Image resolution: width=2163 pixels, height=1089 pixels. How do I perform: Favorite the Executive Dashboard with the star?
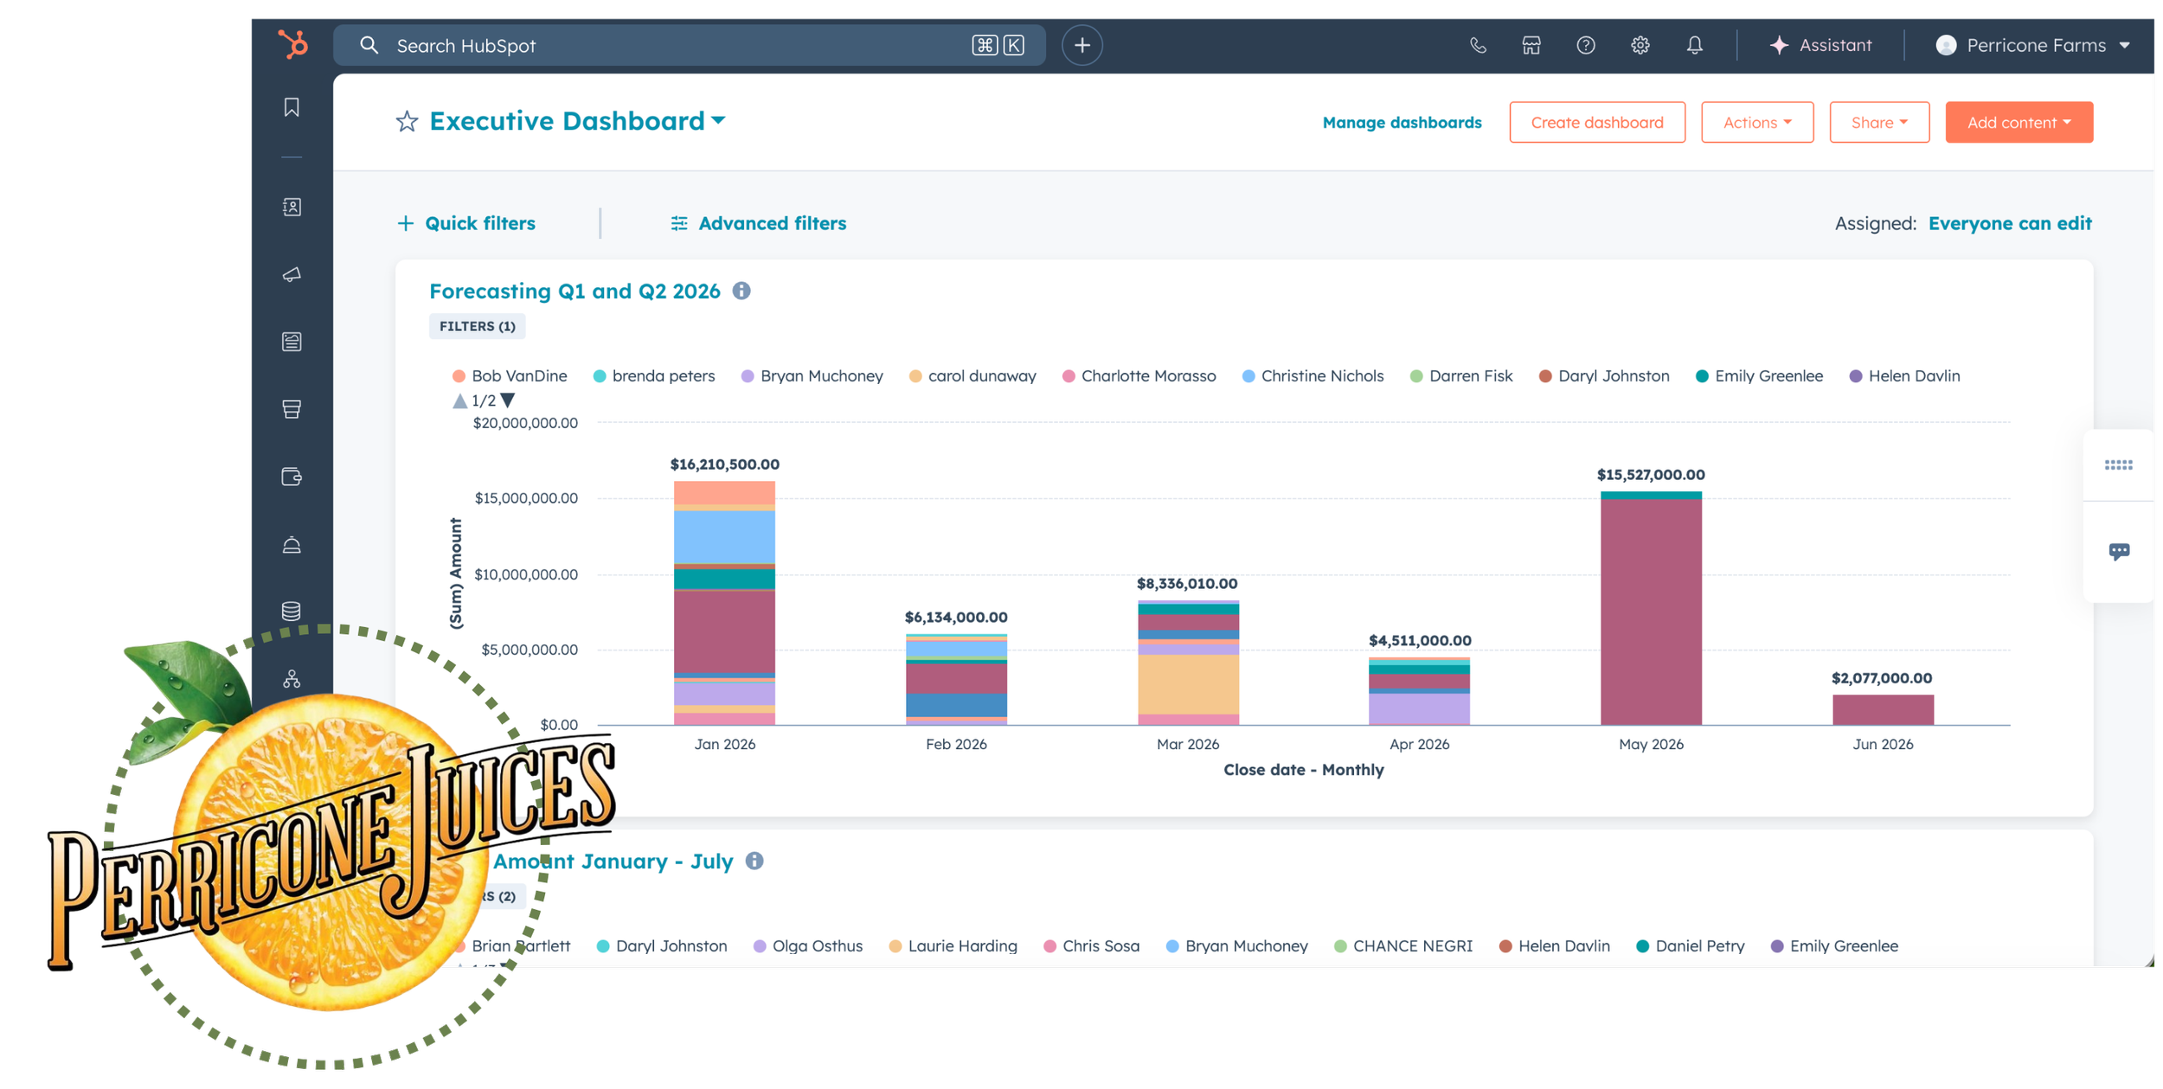[407, 122]
